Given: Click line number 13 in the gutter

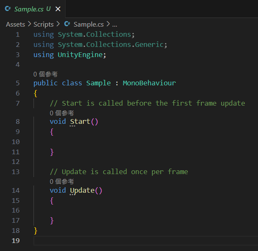Looking at the screenshot, I should tap(16, 172).
